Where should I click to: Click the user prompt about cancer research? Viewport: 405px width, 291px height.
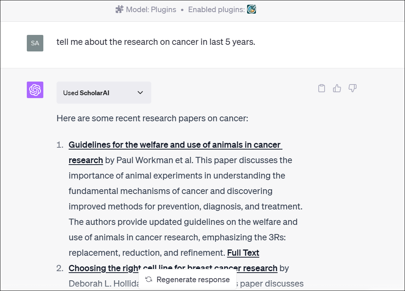pos(156,42)
